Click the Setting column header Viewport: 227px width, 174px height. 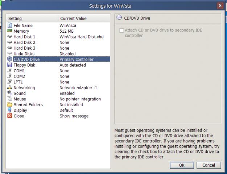click(x=32, y=18)
